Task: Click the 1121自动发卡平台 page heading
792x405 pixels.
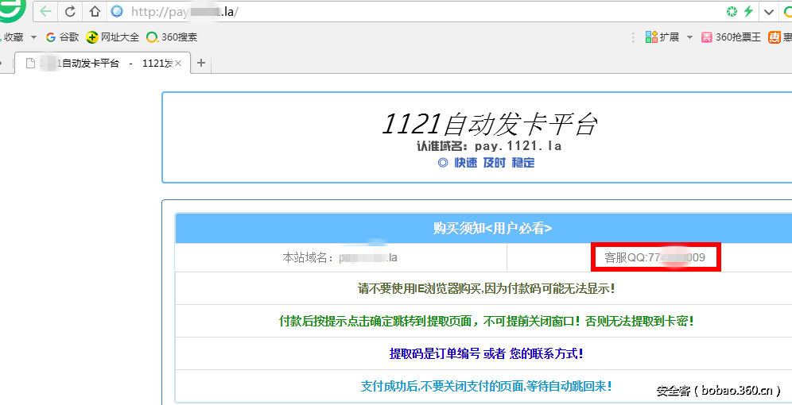Action: point(488,124)
